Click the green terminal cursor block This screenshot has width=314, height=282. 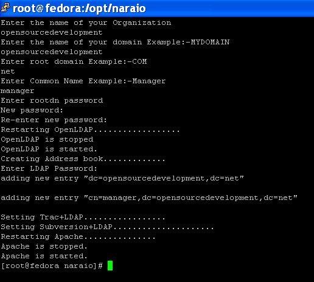click(x=110, y=266)
